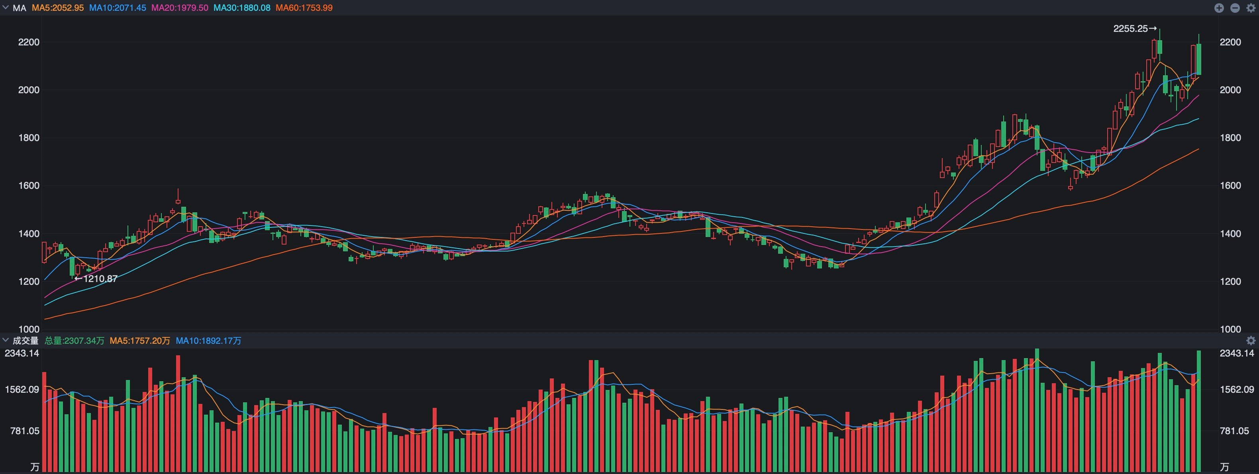
Task: Zoom out chart with minus icon
Action: (1235, 8)
